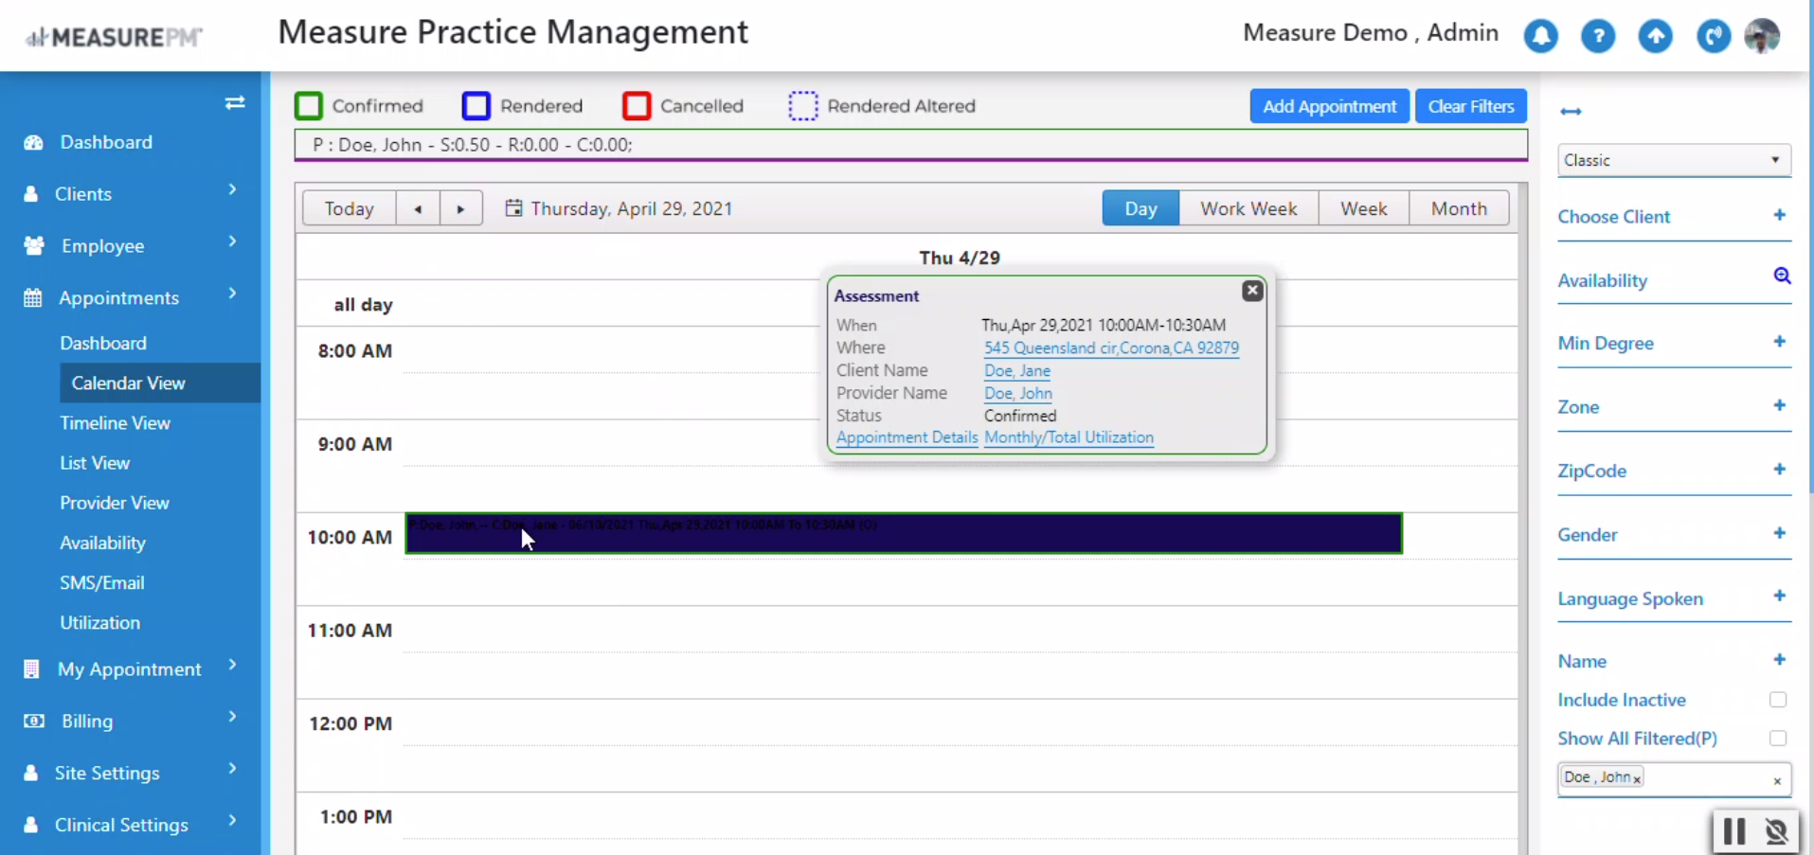Go to next day arrow

tap(461, 208)
